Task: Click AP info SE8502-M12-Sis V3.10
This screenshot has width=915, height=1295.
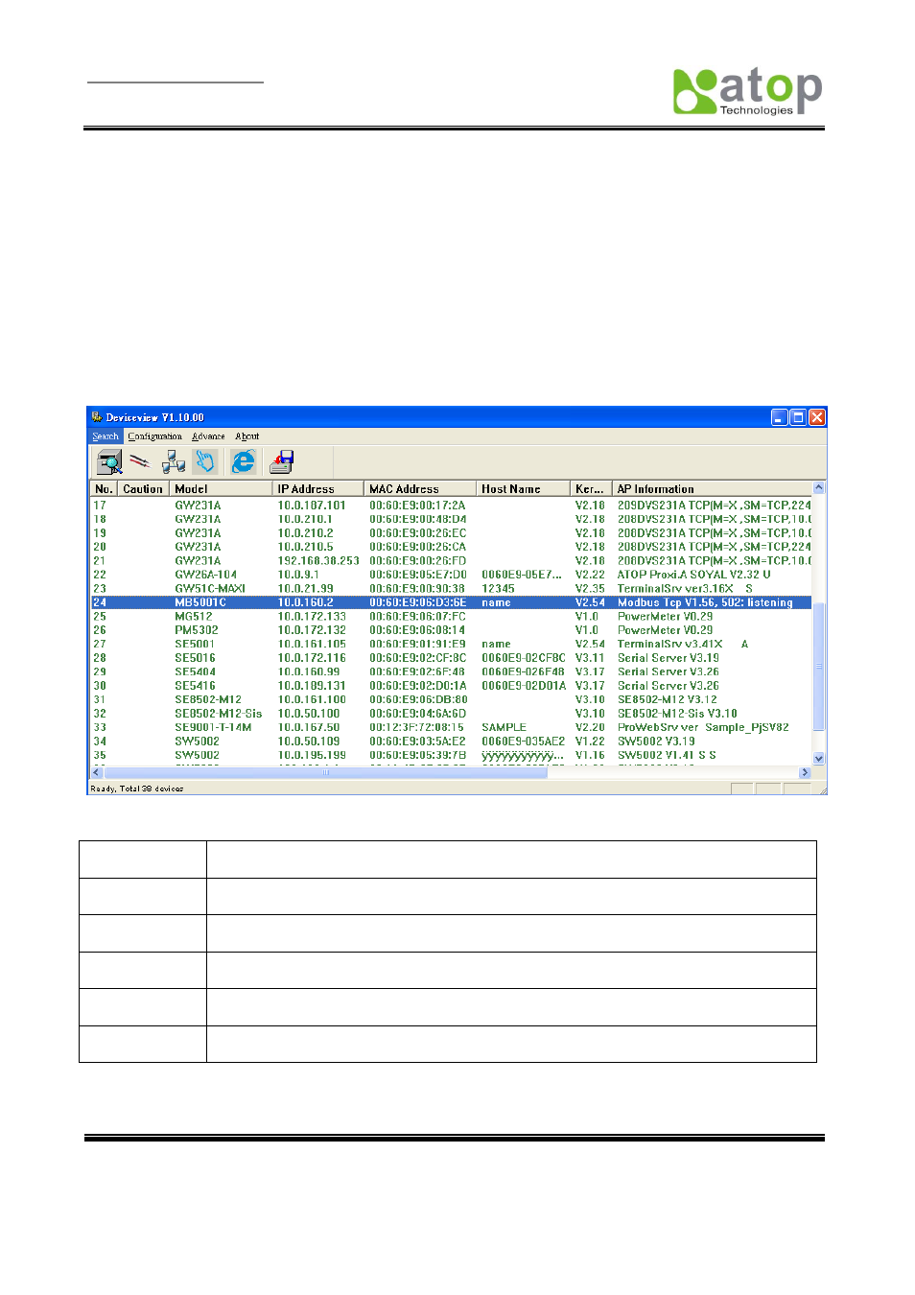Action: 677,714
